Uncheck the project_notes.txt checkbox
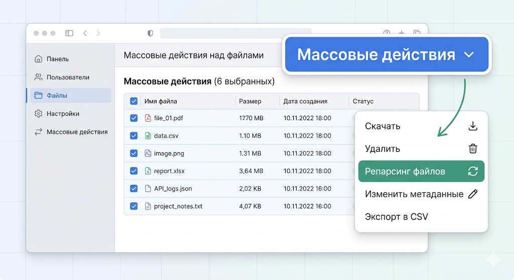 [x=134, y=206]
